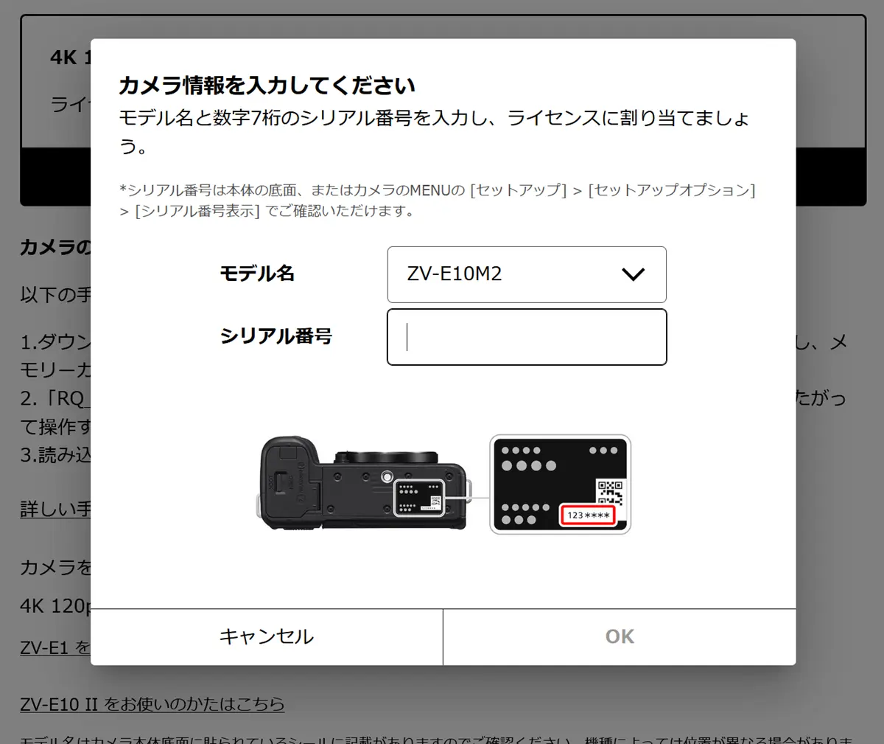The image size is (884, 744).
Task: Click the enlarged serial label illustration
Action: click(561, 484)
